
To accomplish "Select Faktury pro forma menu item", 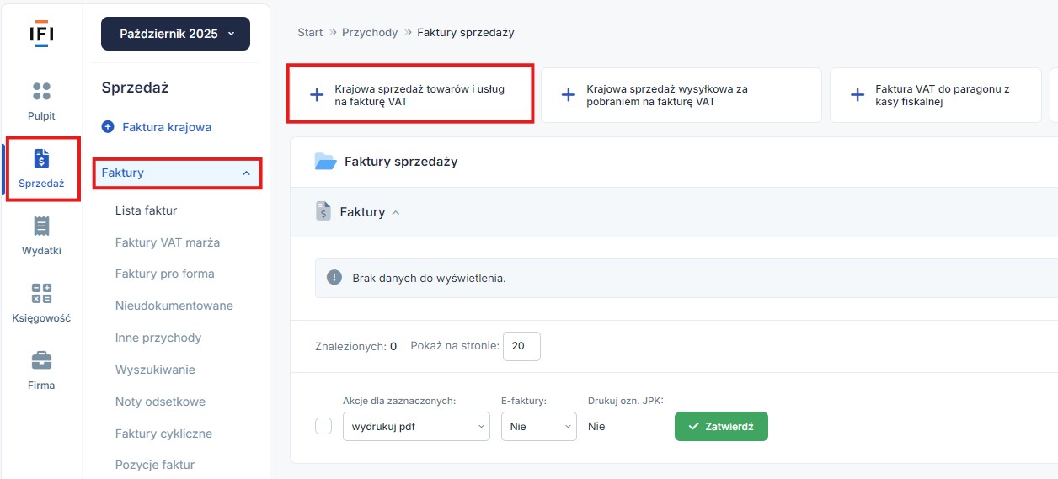I will pos(164,274).
